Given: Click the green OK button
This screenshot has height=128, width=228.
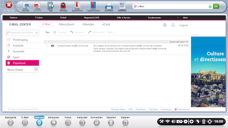Looking at the screenshot, I should click(x=216, y=6).
